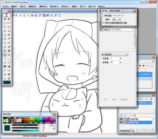The width and height of the screenshot is (158, 139).
Task: Click the trash delete layer icon
Action: click(x=125, y=115)
